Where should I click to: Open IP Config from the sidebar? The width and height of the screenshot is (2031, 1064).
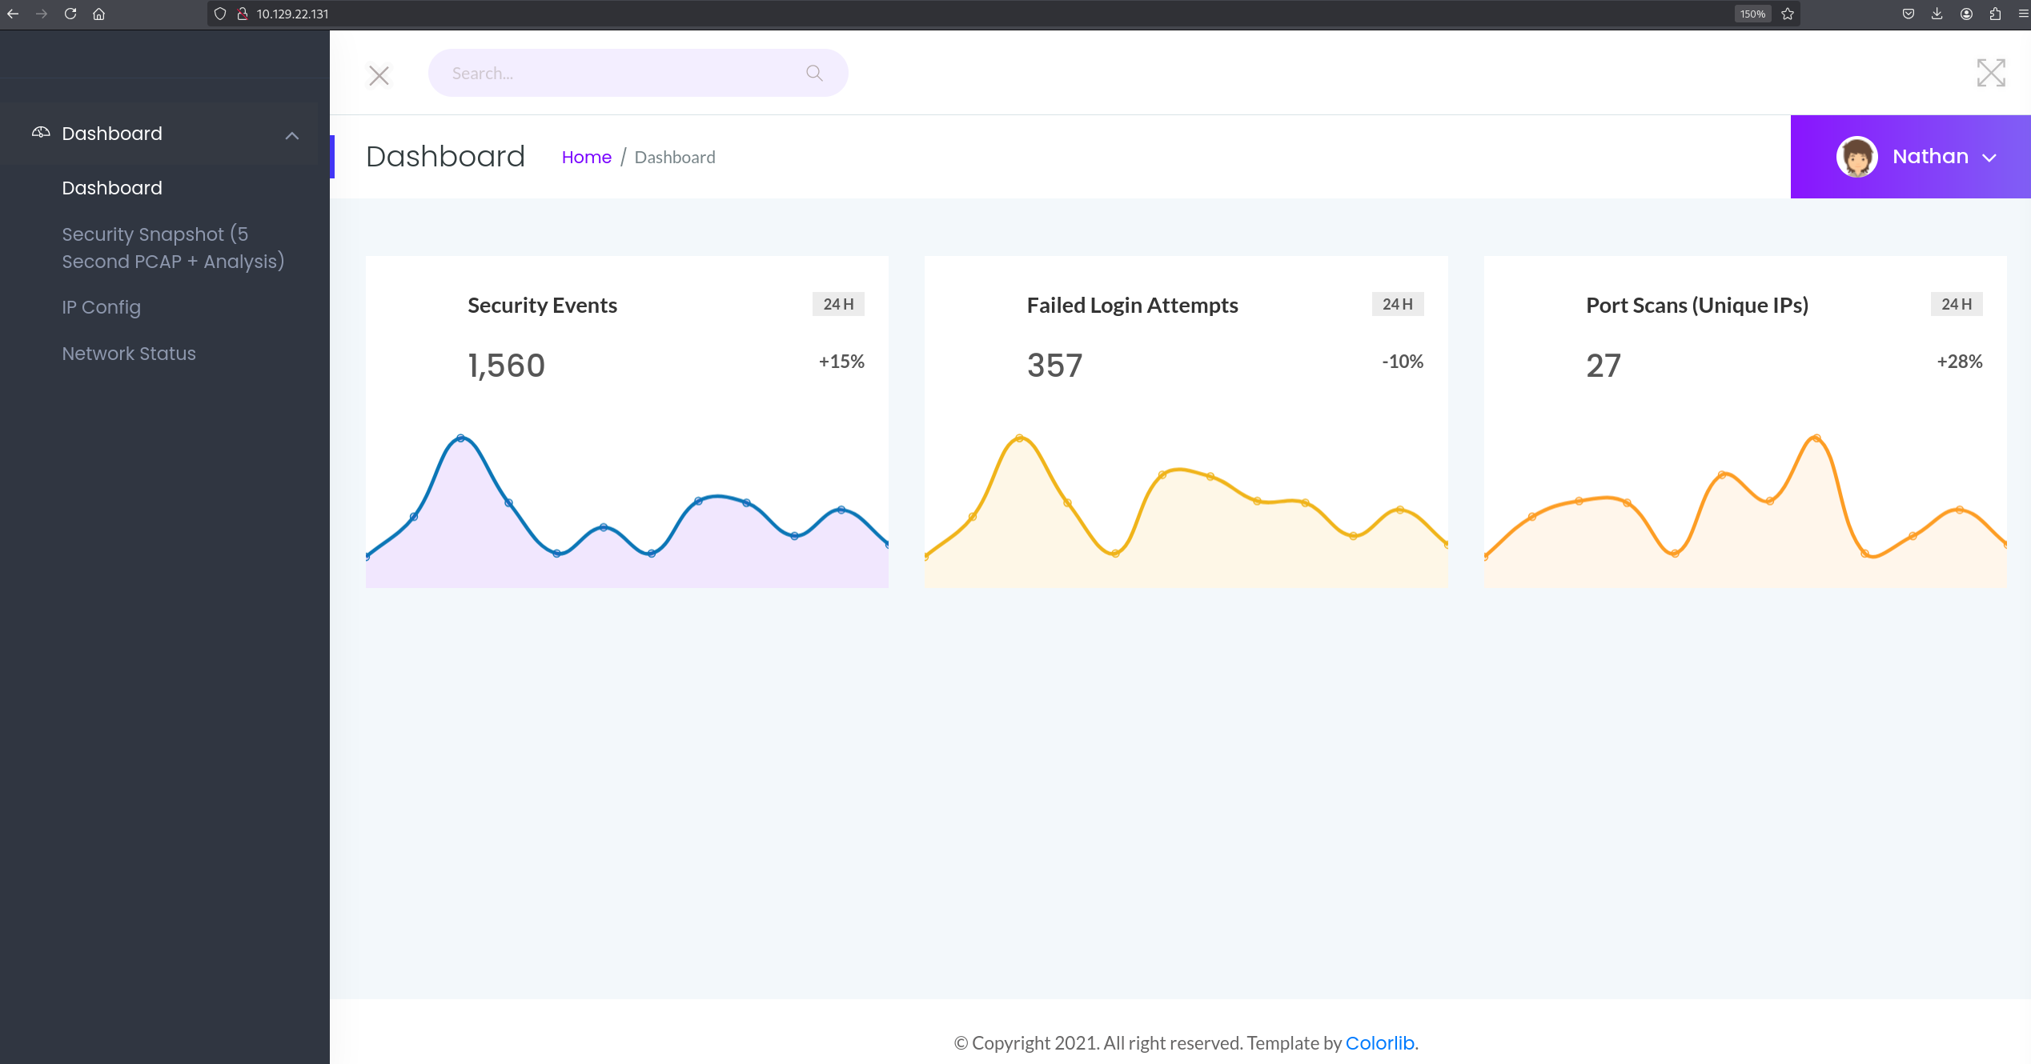click(x=101, y=307)
